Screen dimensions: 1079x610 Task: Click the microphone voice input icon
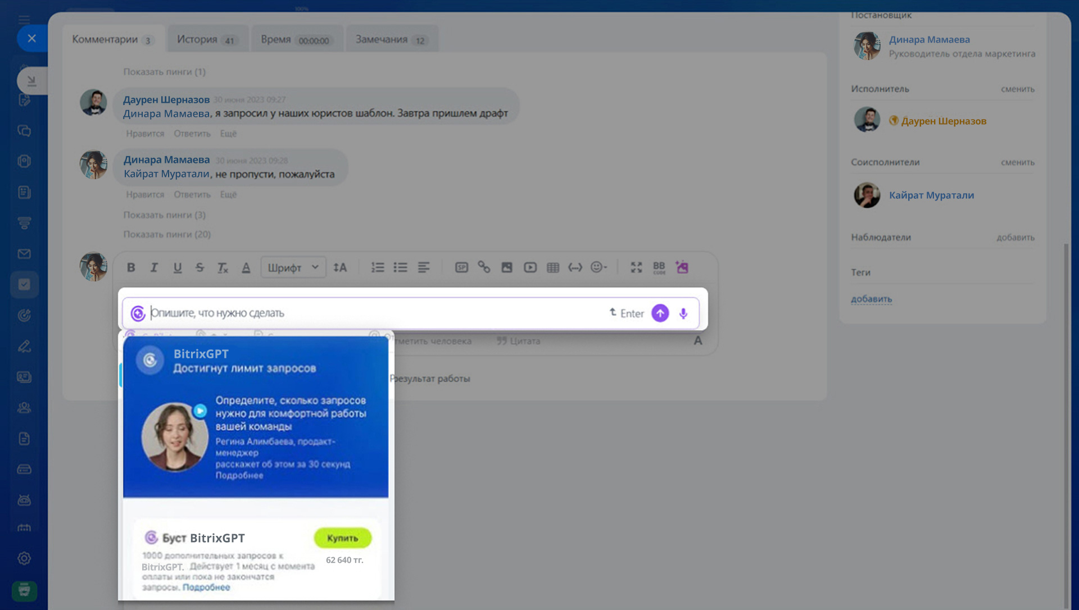click(x=683, y=313)
